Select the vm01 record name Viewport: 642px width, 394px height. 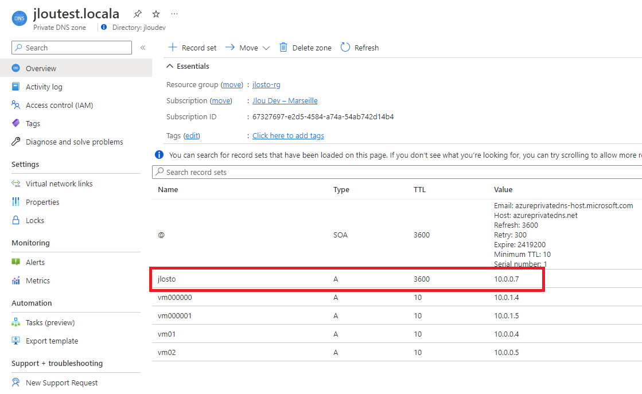[166, 334]
